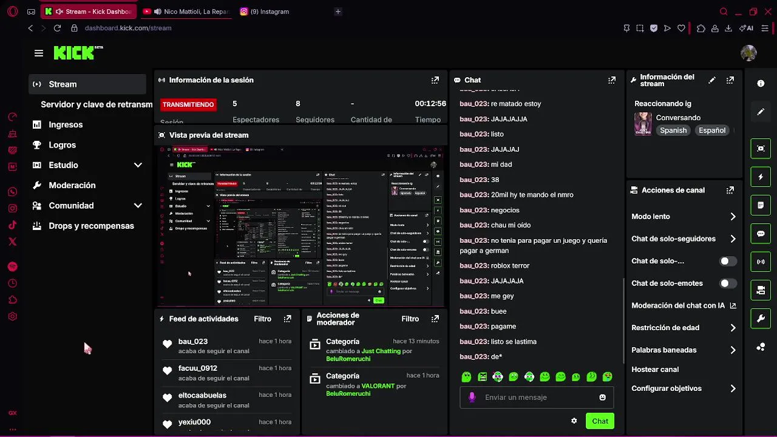
Task: Click the wrench icon in right sidebar
Action: coord(761,319)
